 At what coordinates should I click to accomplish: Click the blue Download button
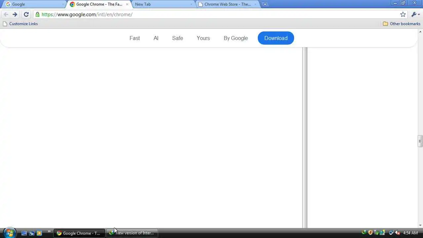[x=276, y=38]
